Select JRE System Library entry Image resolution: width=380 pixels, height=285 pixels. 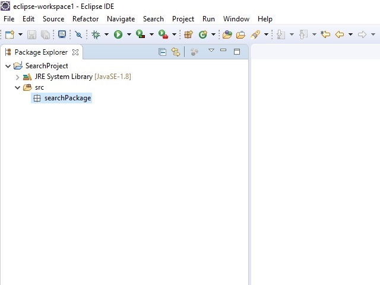pyautogui.click(x=77, y=77)
